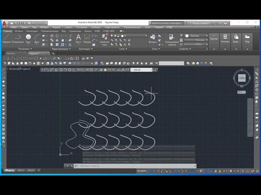Switch to the Начало document tab
The height and width of the screenshot is (195, 261).
click(11, 54)
